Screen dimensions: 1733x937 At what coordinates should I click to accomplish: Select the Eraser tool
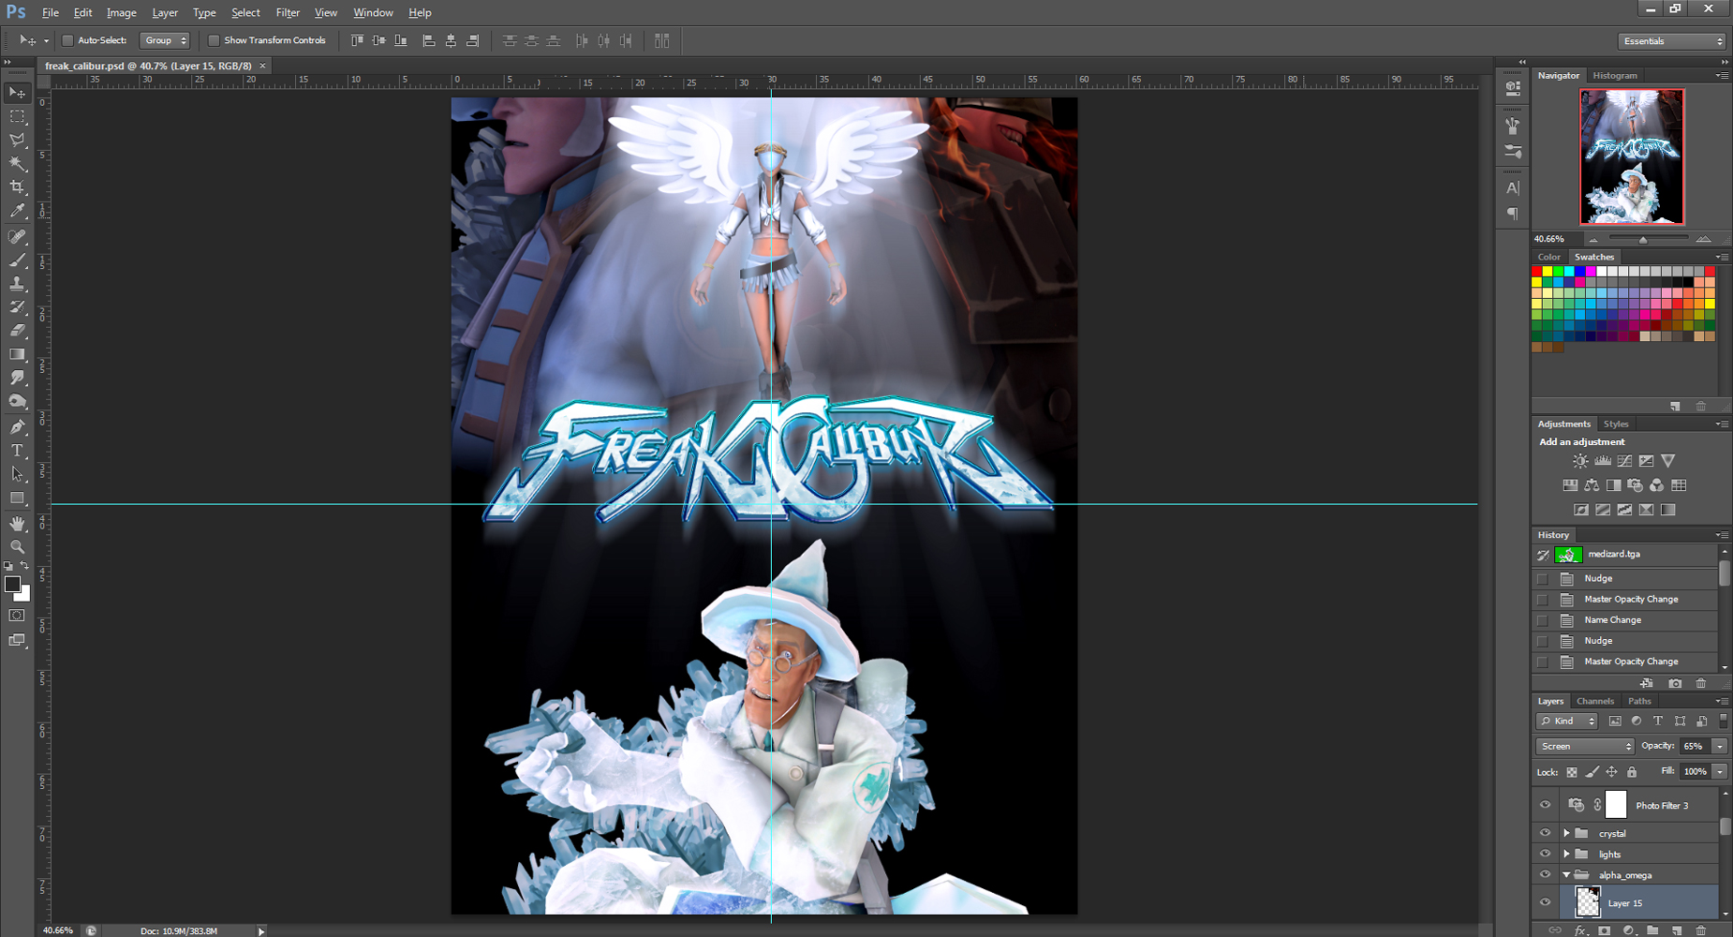(18, 331)
